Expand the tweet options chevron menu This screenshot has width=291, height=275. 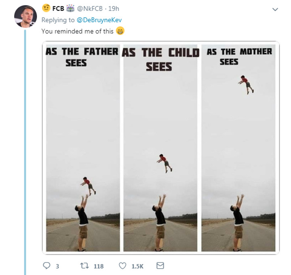(275, 9)
